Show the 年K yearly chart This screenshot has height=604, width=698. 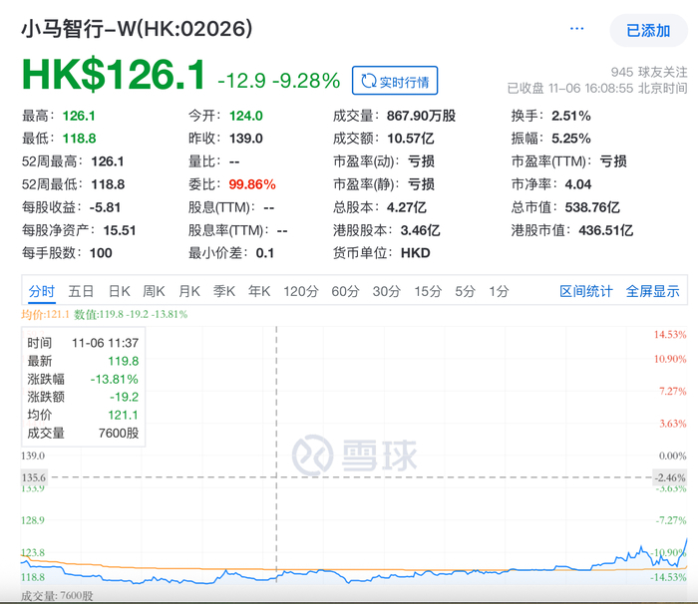[x=258, y=291]
